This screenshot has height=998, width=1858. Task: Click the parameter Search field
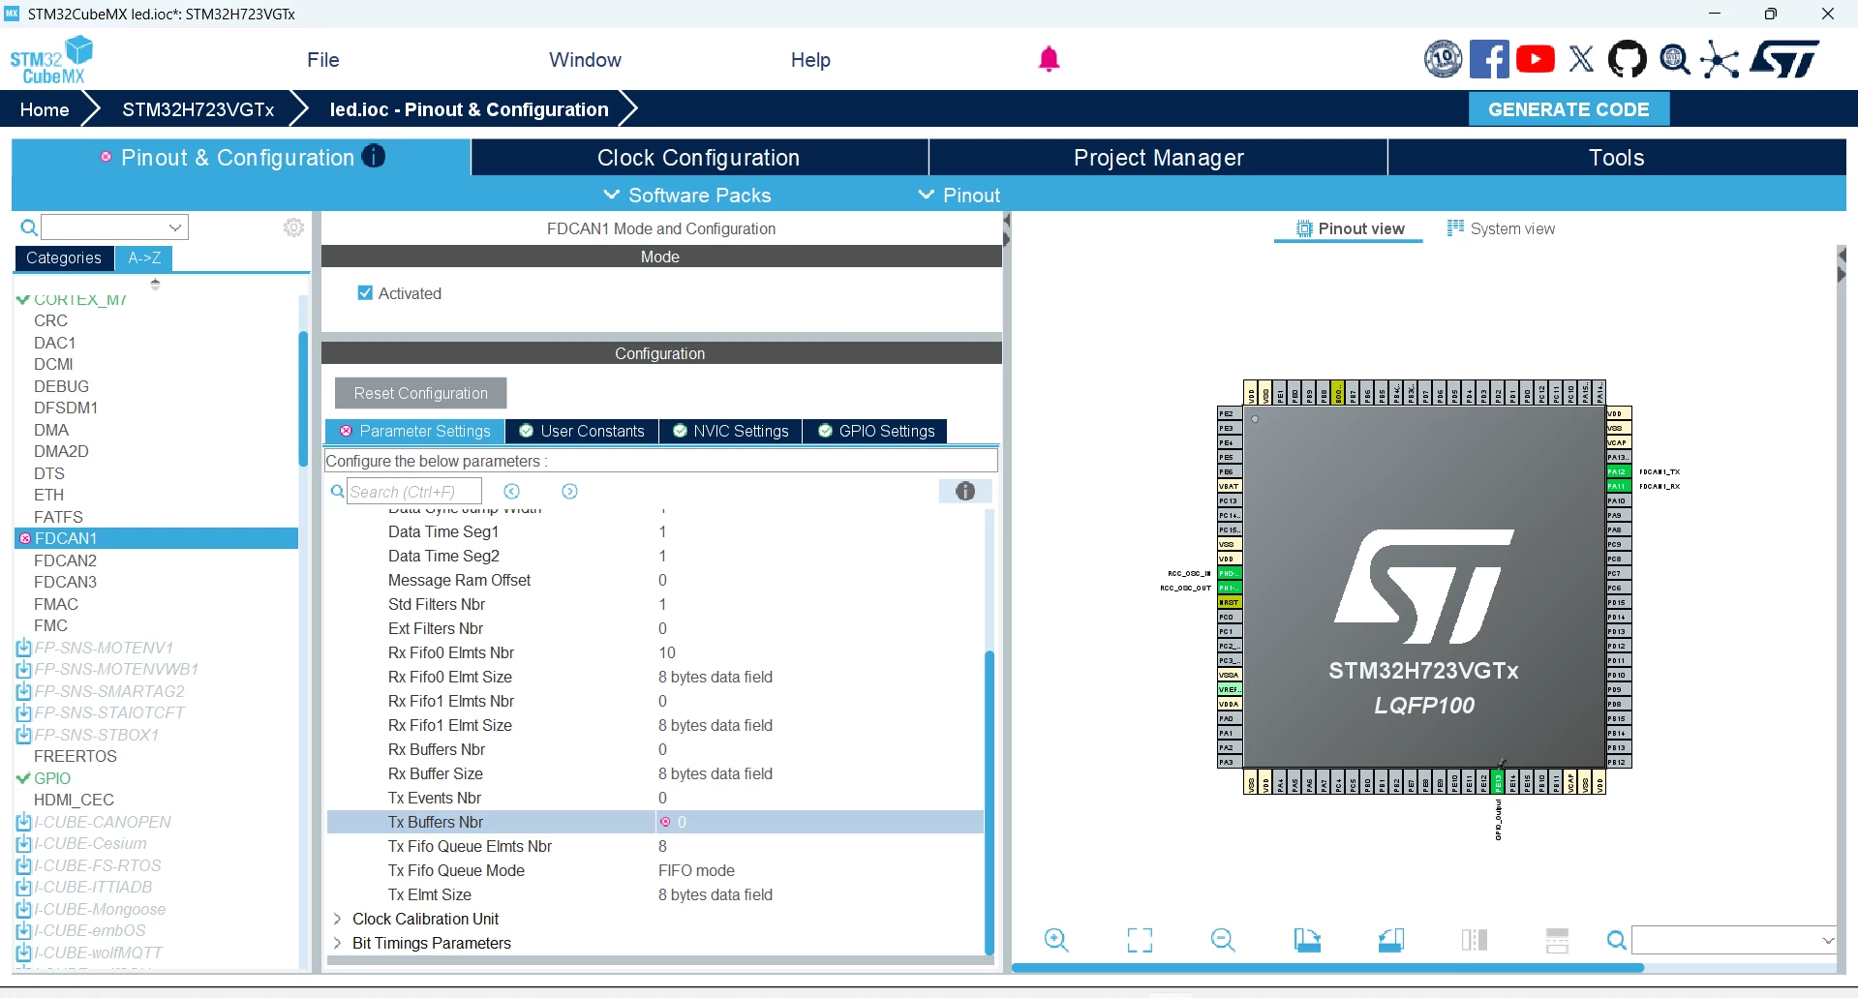(x=414, y=492)
